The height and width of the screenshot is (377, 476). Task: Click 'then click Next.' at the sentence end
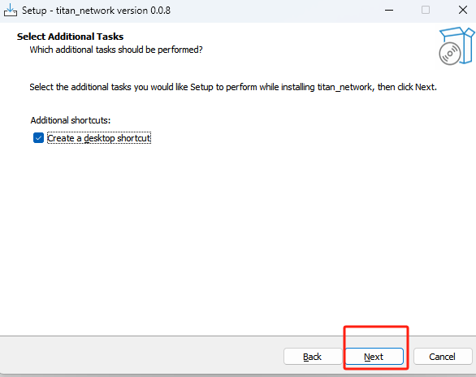pyautogui.click(x=407, y=87)
